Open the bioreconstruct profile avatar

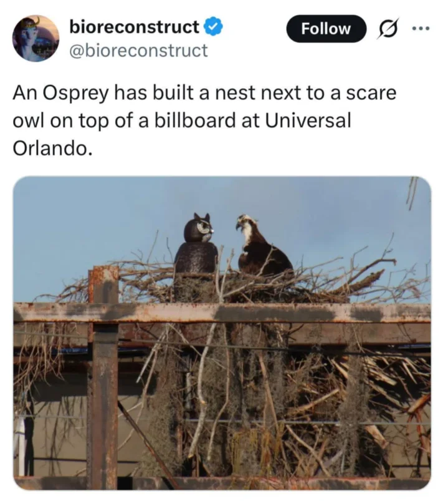(36, 38)
